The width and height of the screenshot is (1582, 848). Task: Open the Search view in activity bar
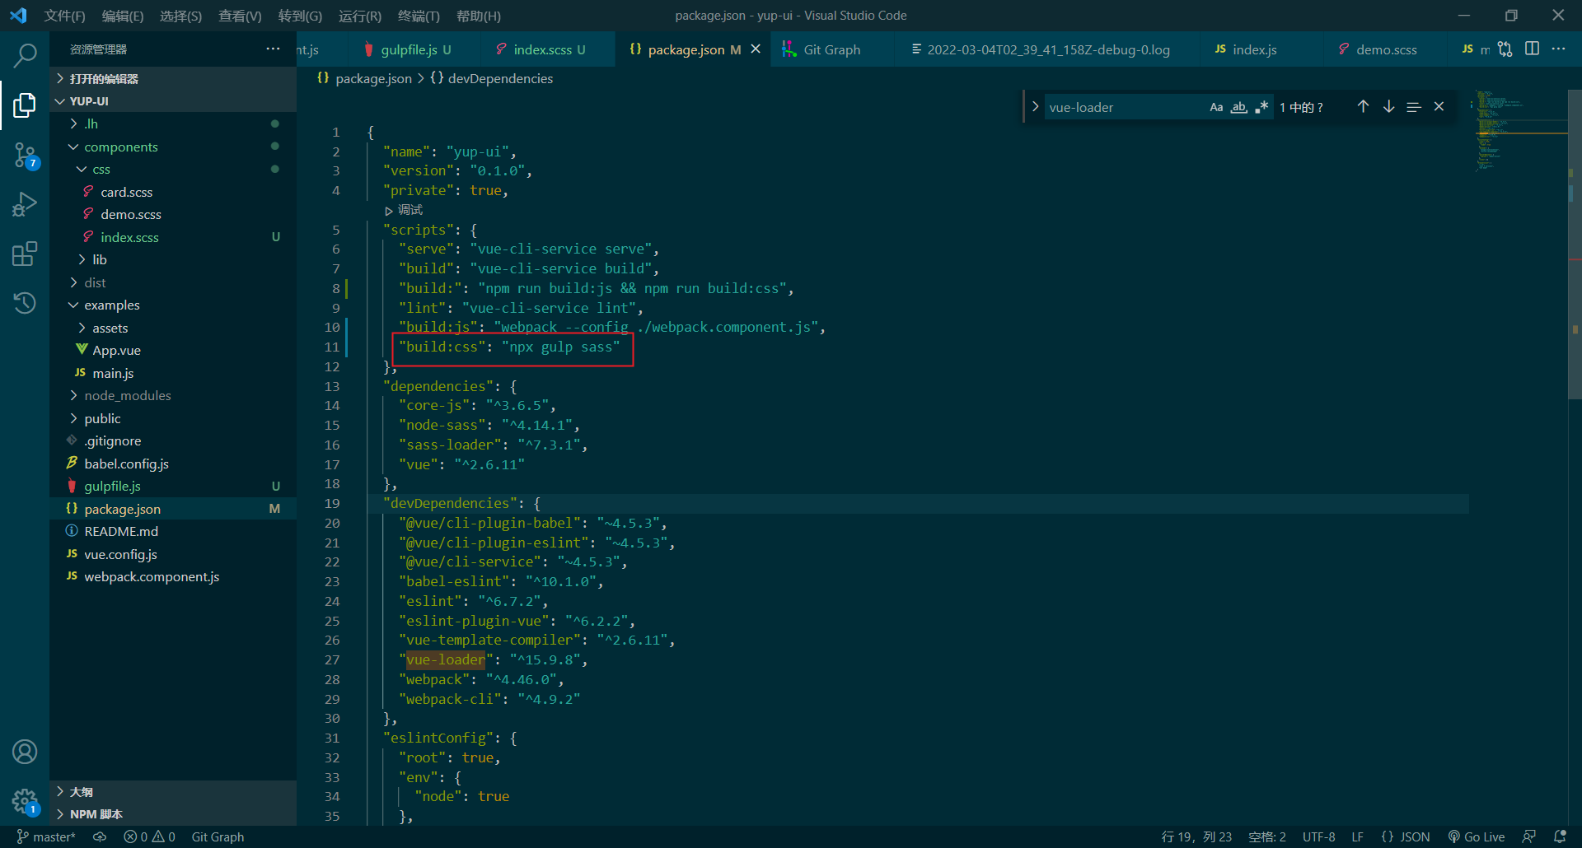click(x=25, y=56)
